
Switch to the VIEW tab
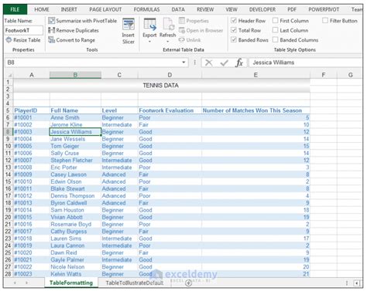click(232, 9)
